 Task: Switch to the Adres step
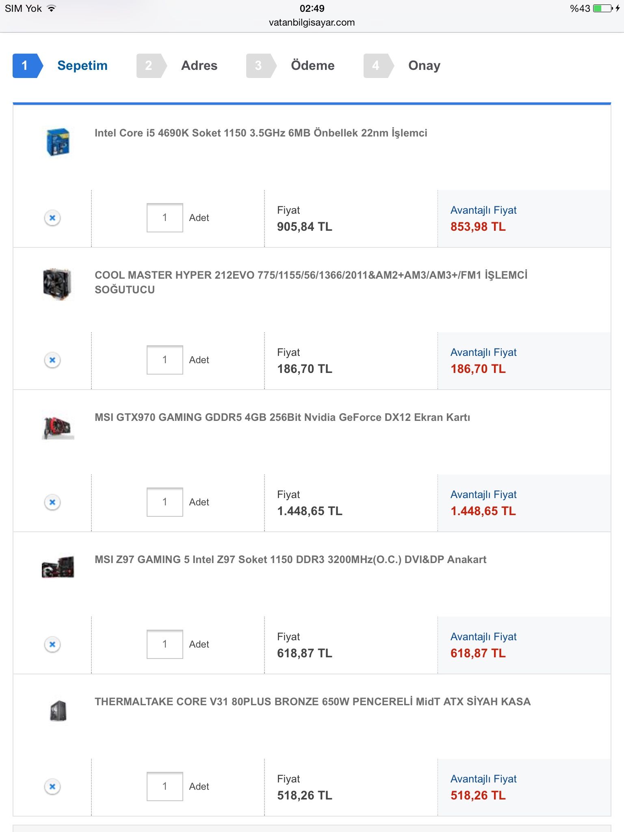(199, 65)
